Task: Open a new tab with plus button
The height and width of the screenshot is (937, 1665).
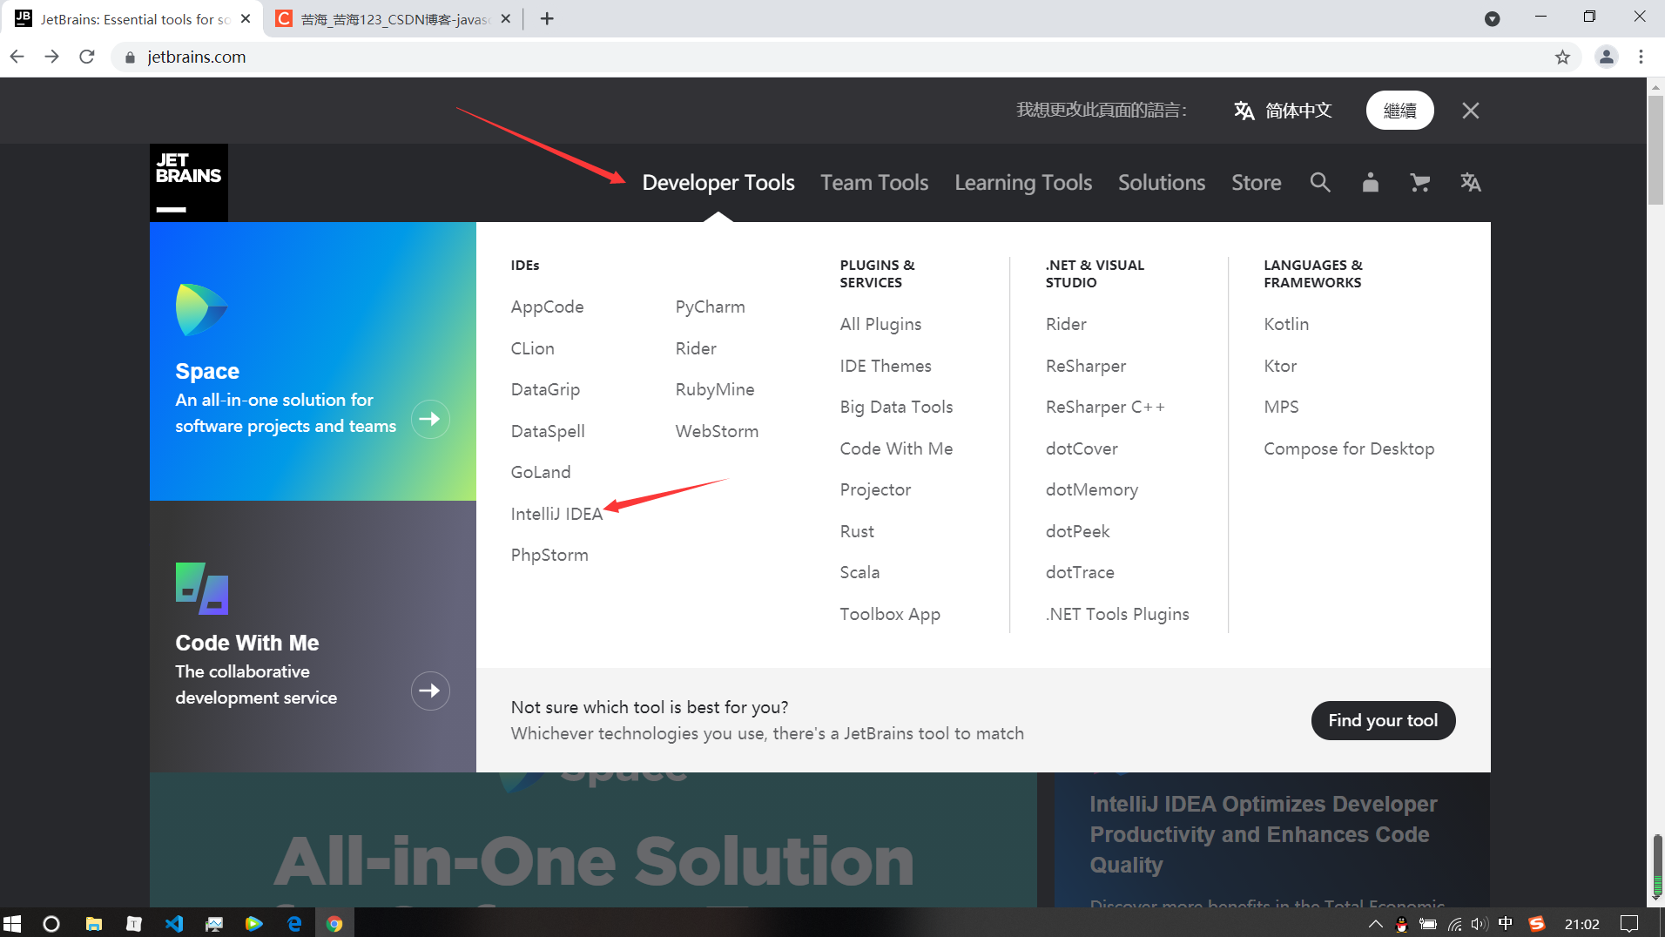Action: pos(547,18)
